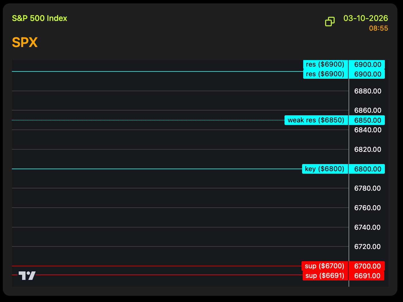
Task: Click the 08:55 timestamp
Action: click(378, 28)
